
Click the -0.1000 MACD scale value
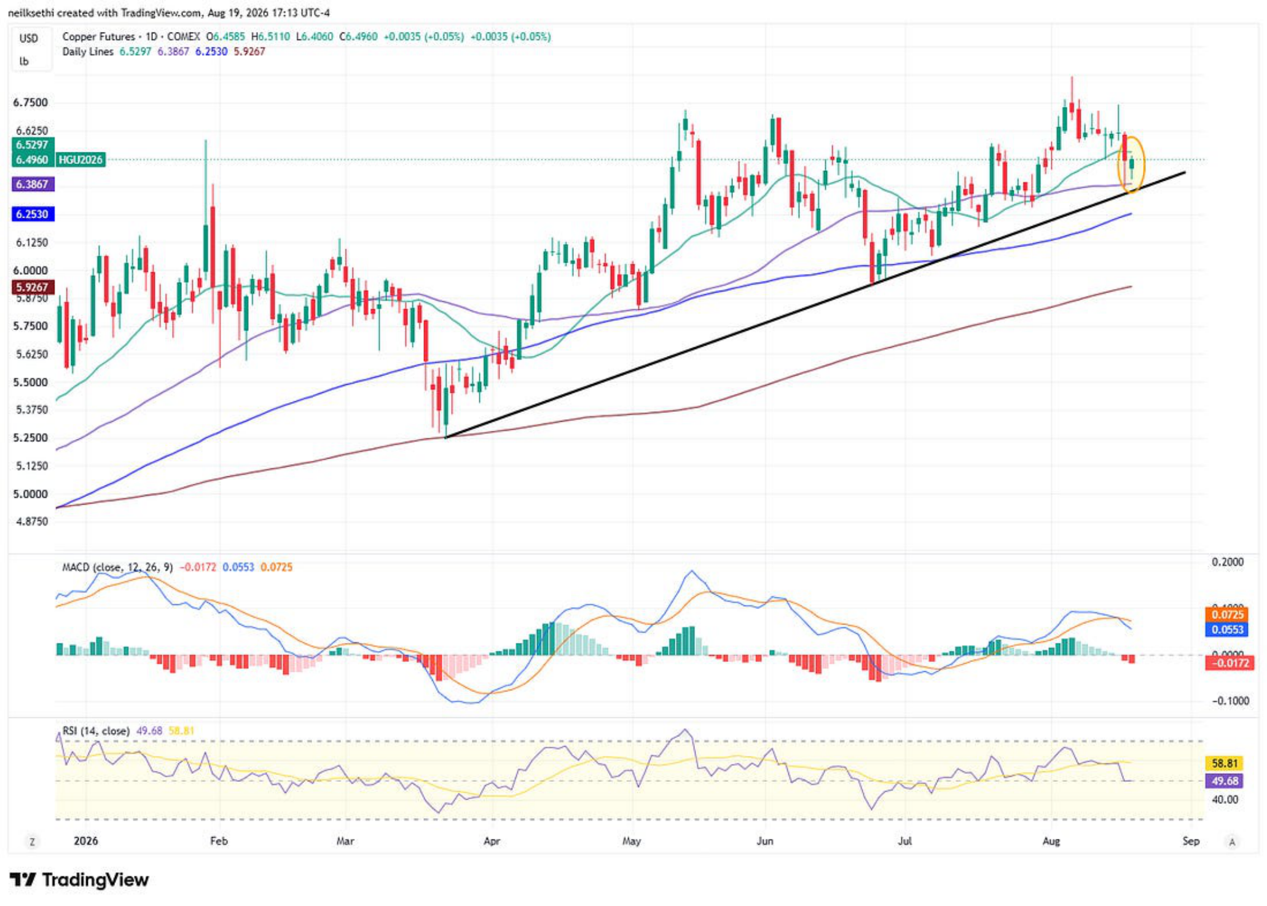1230,701
